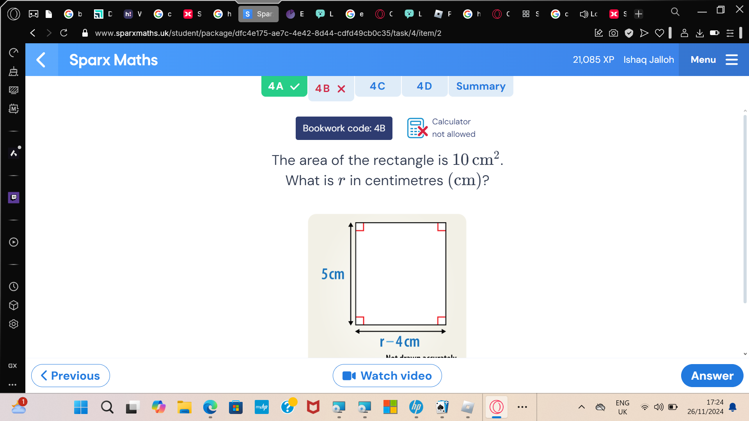The width and height of the screenshot is (749, 421).
Task: Open Opera snapshot camera icon
Action: point(614,33)
